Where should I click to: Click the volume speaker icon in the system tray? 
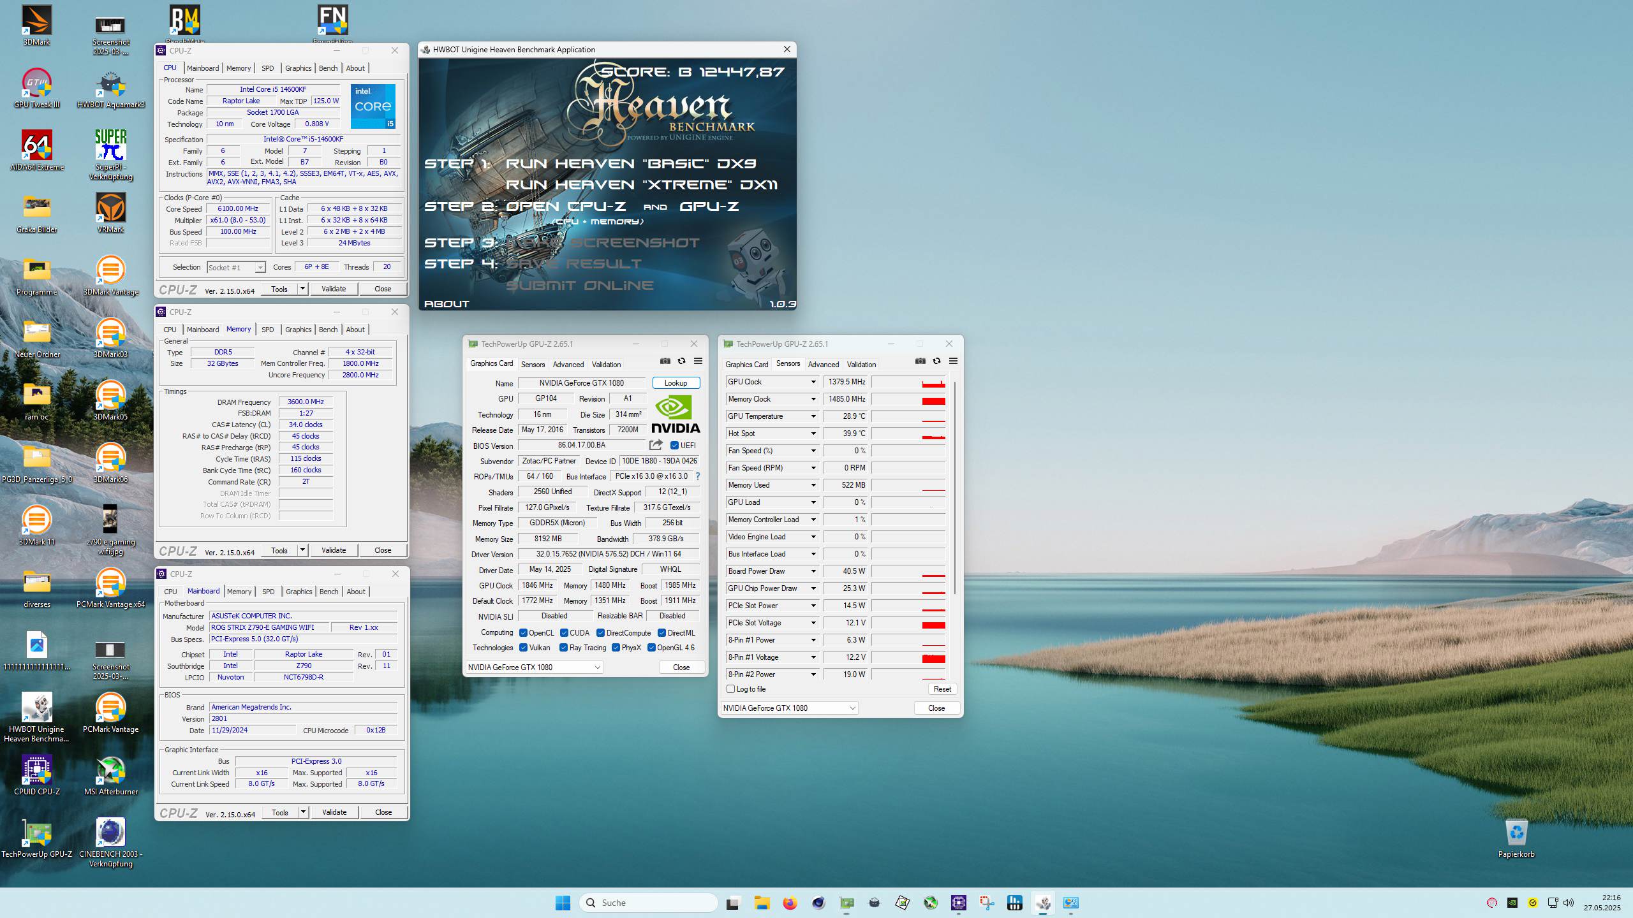point(1569,903)
